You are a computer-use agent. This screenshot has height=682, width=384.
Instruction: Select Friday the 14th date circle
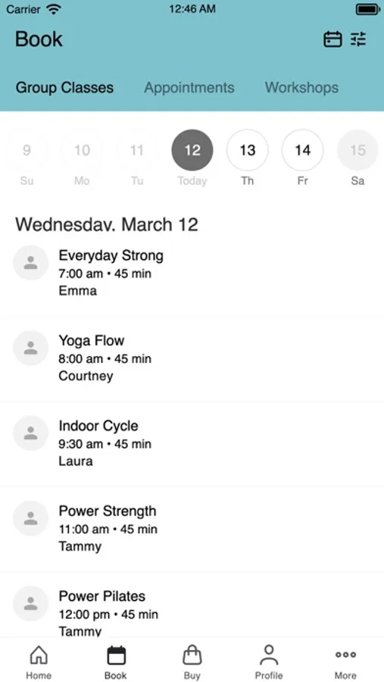(303, 150)
